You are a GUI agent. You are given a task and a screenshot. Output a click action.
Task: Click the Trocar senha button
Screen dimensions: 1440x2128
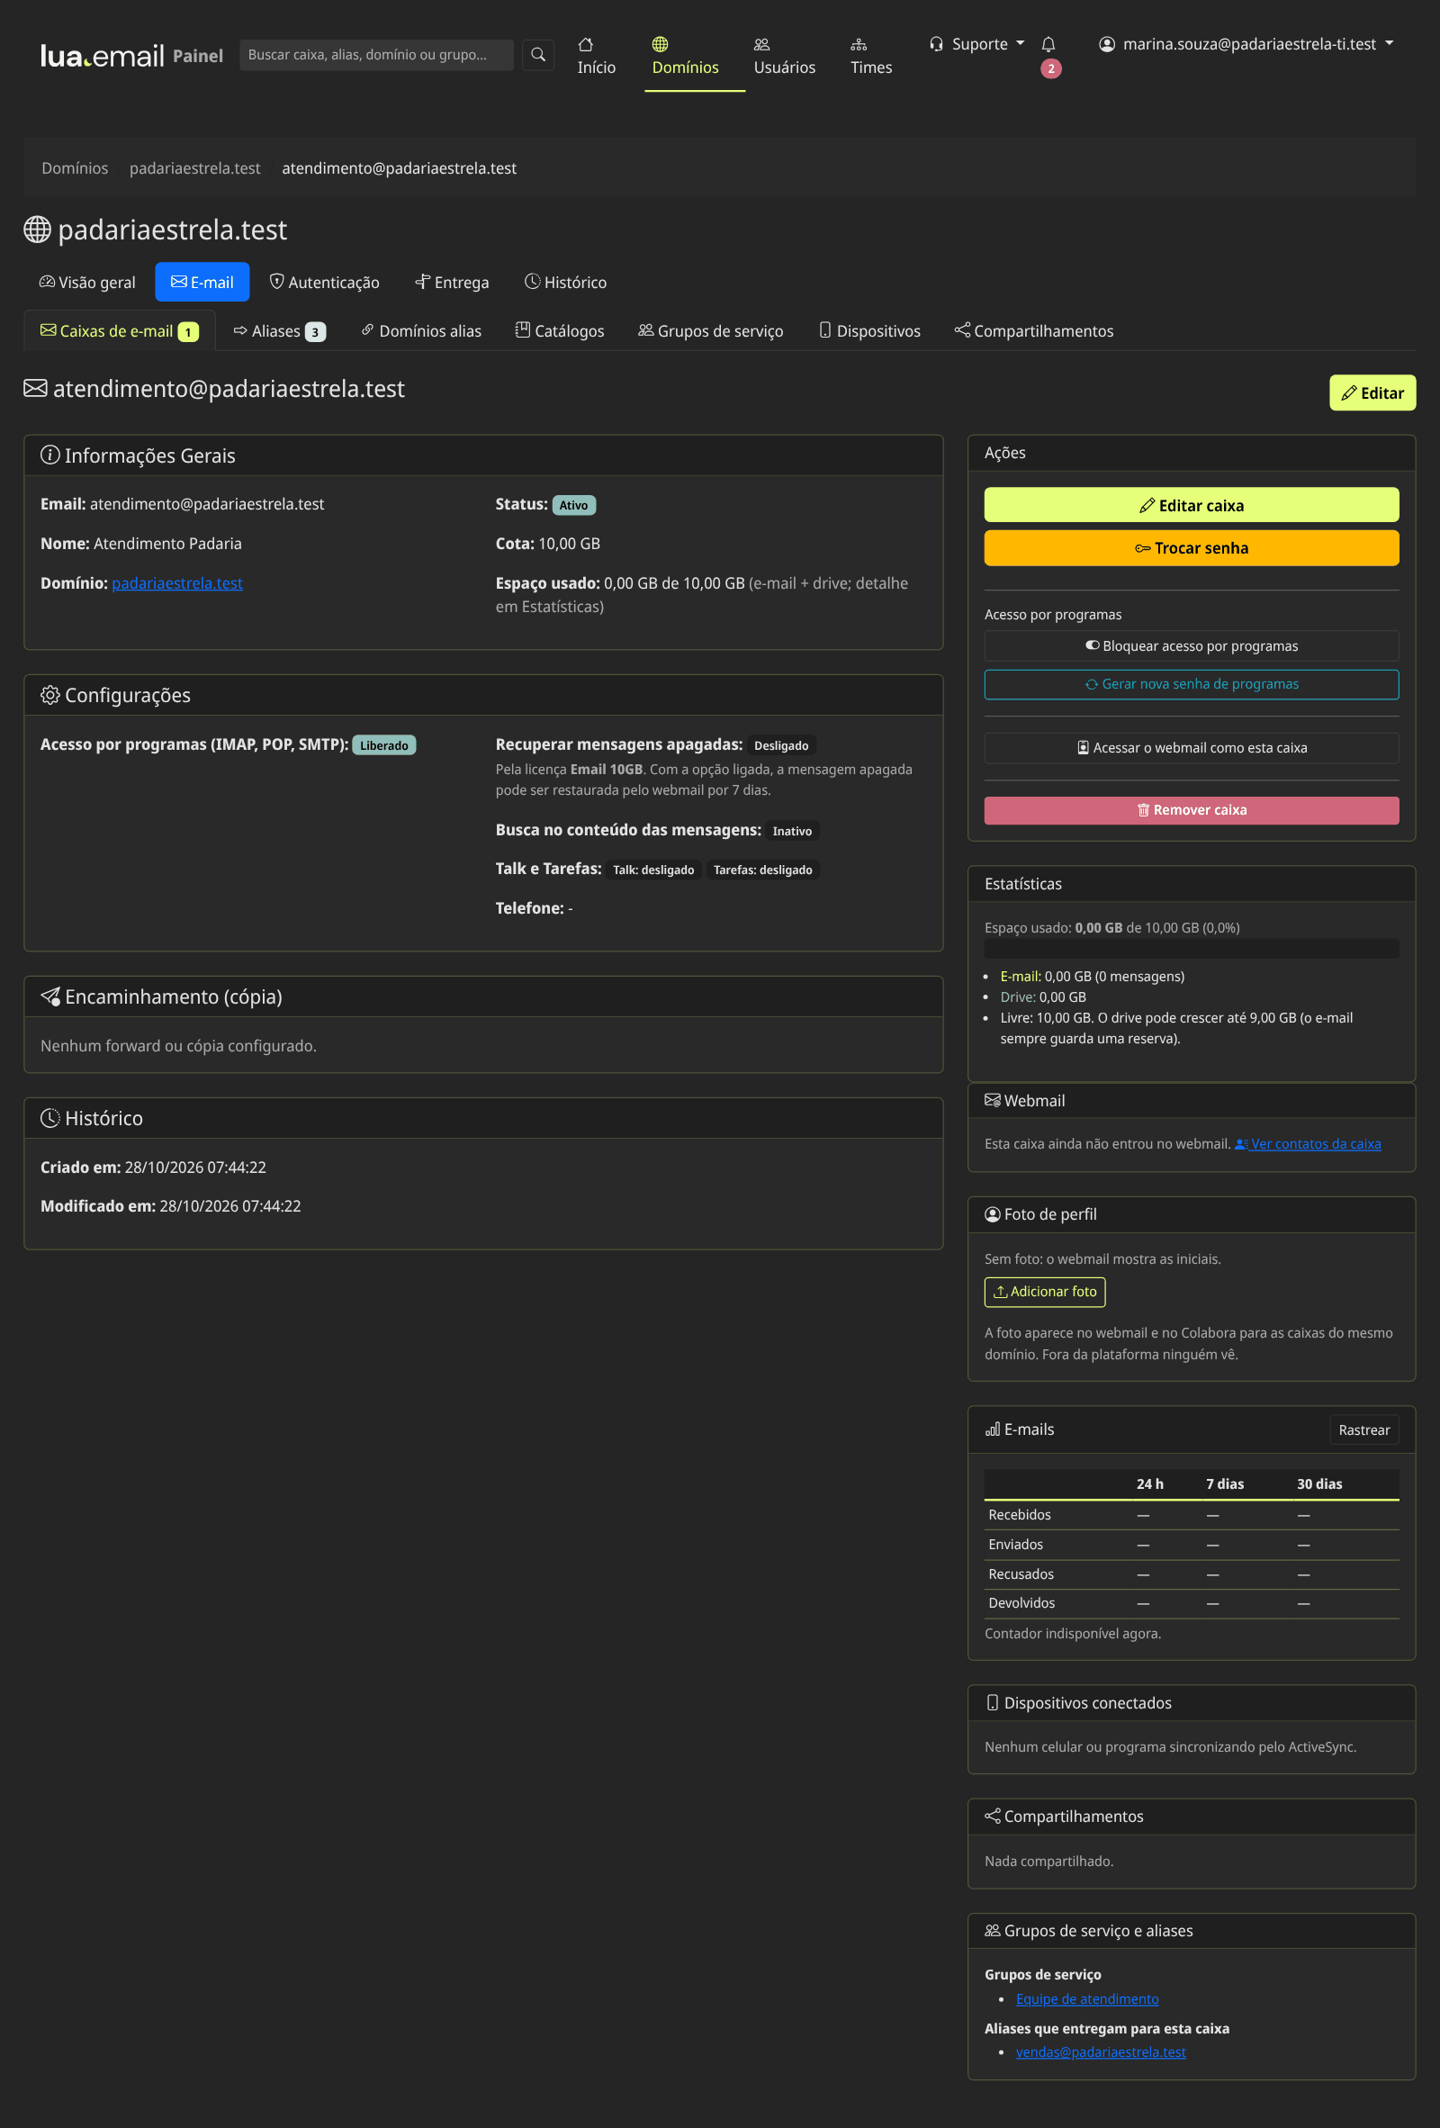(1191, 547)
